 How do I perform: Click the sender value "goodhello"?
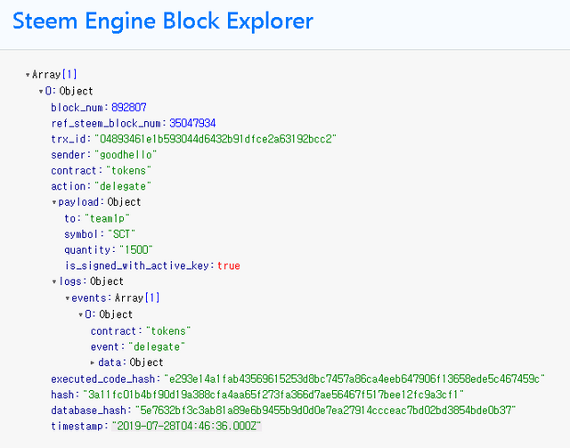[x=126, y=155]
